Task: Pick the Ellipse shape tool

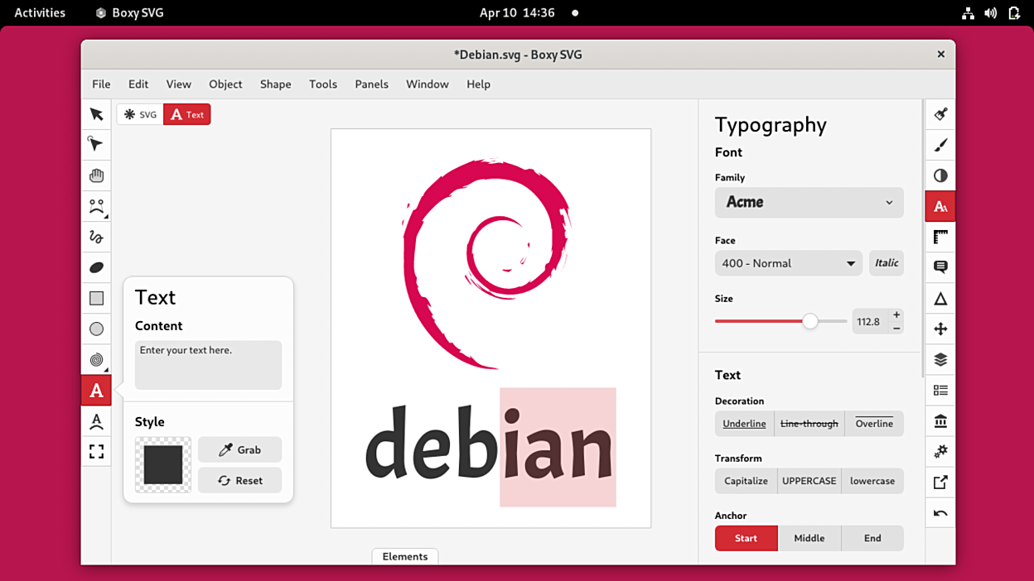Action: coord(96,329)
